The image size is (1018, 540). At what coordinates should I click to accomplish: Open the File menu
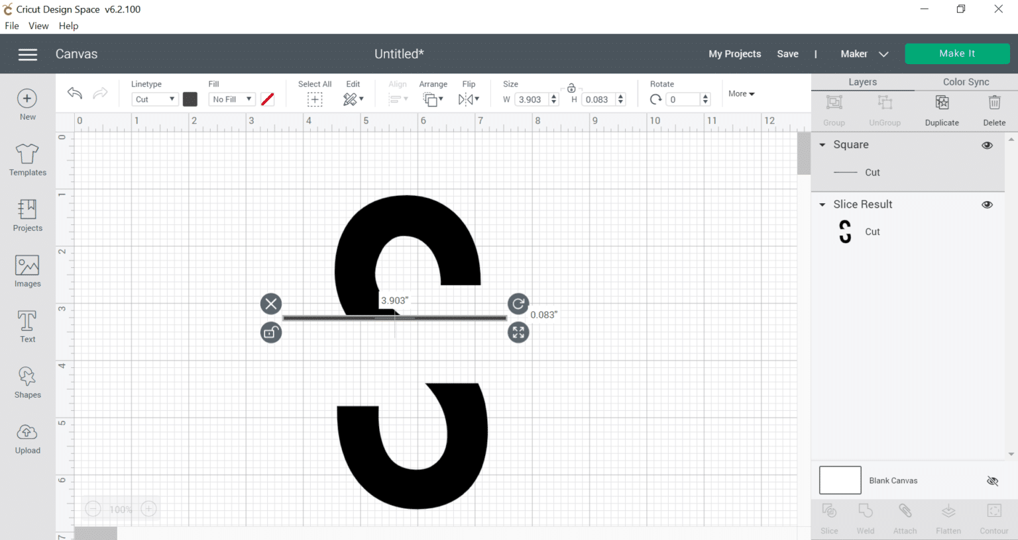click(11, 26)
